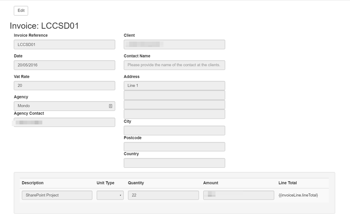Click the Description field with SharePoint Project
The width and height of the screenshot is (350, 222).
tap(57, 195)
